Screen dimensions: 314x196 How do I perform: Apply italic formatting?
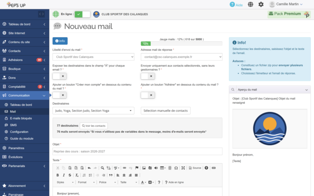point(64,175)
